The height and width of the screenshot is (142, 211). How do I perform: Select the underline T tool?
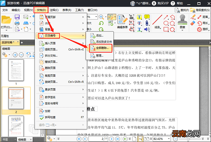[x=139, y=29]
